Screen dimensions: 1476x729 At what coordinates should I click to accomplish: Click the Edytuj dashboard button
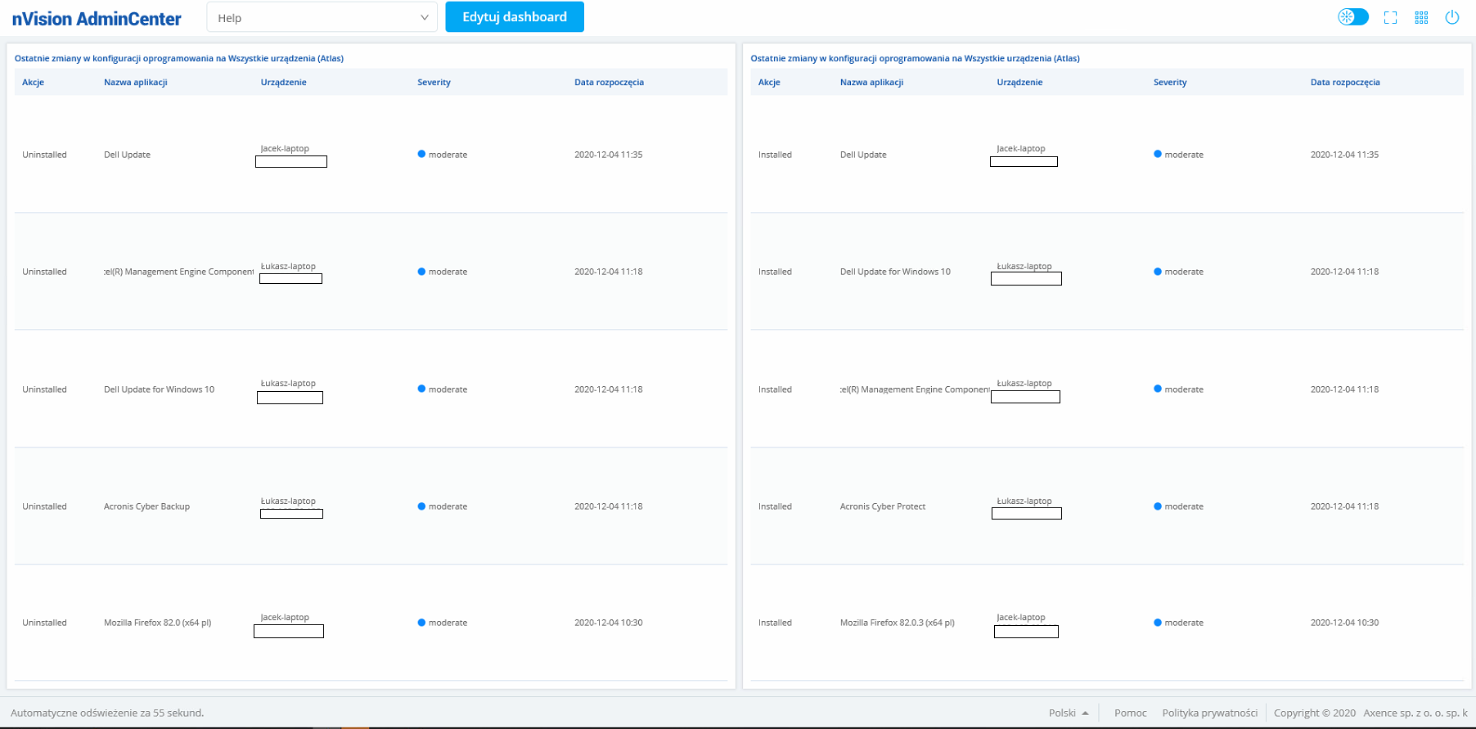514,17
